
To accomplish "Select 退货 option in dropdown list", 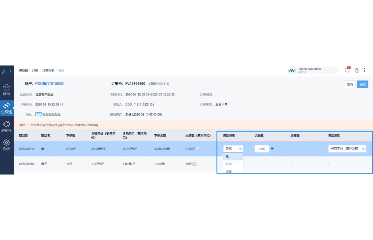I will click(x=233, y=171).
